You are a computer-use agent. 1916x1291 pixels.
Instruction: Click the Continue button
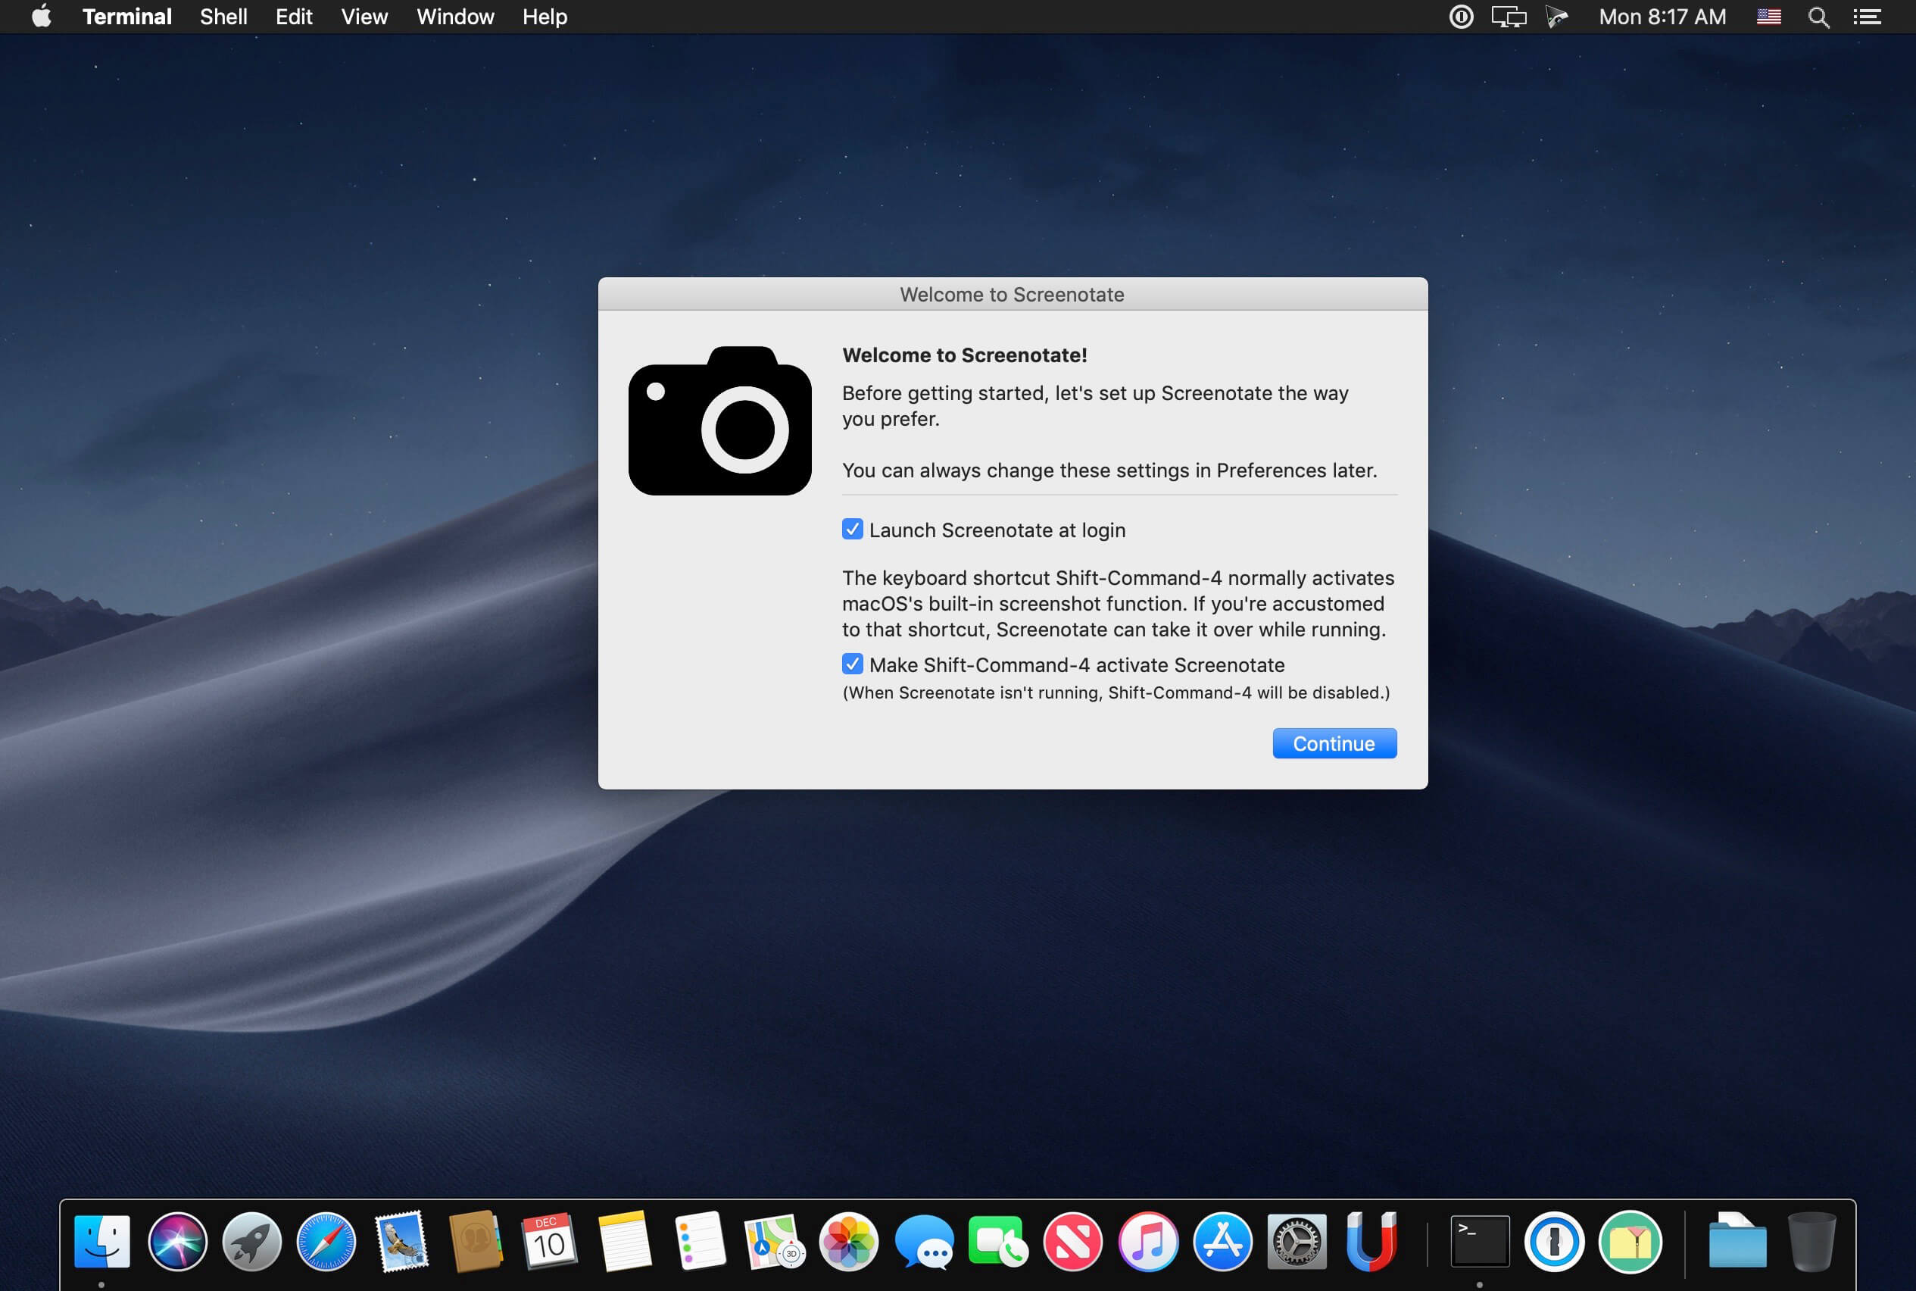(1334, 743)
